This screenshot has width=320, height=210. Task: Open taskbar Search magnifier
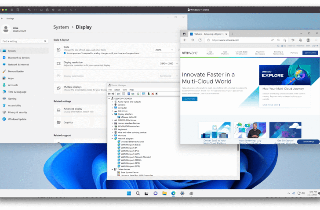[x=138, y=193]
